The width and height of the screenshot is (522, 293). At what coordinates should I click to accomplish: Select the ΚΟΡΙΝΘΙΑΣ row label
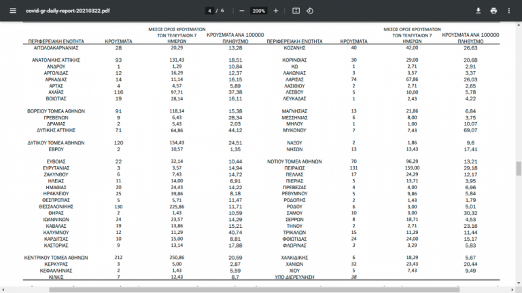(294, 60)
